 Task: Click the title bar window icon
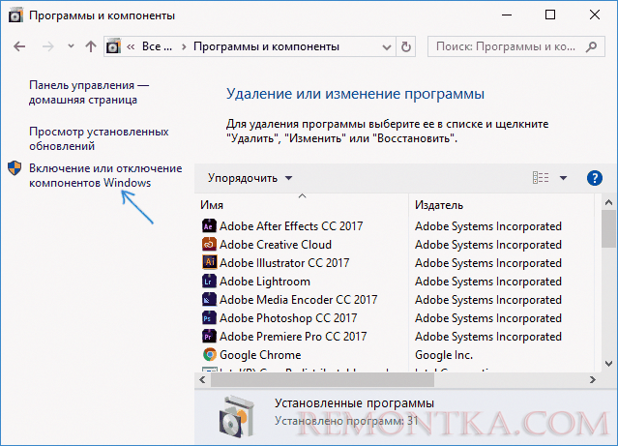15,15
